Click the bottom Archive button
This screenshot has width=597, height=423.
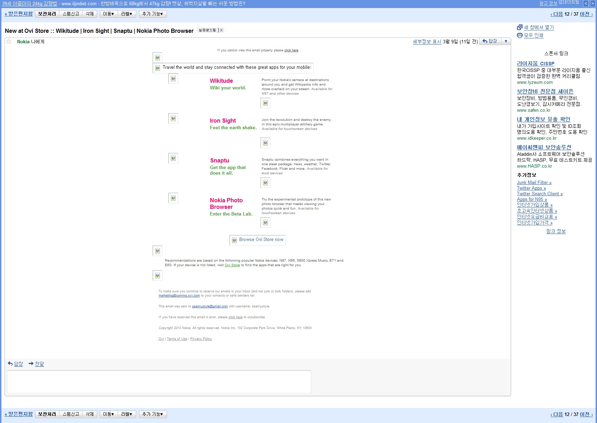coord(47,414)
